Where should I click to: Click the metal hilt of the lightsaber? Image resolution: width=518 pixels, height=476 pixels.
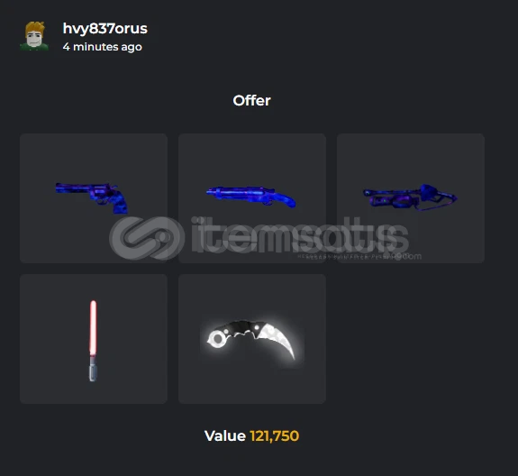point(93,368)
